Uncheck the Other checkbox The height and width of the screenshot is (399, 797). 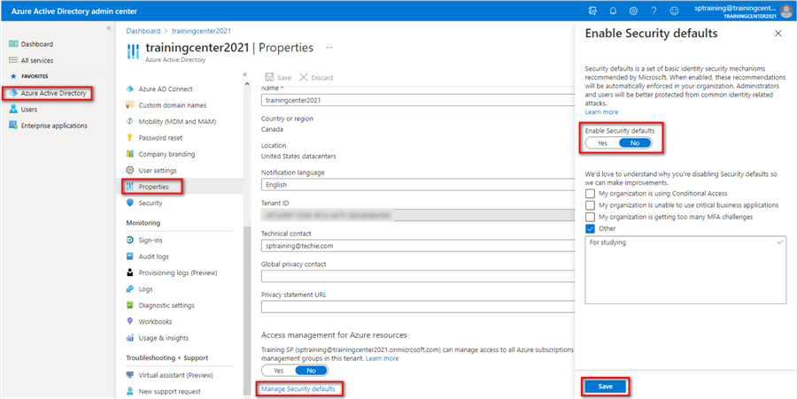point(591,228)
